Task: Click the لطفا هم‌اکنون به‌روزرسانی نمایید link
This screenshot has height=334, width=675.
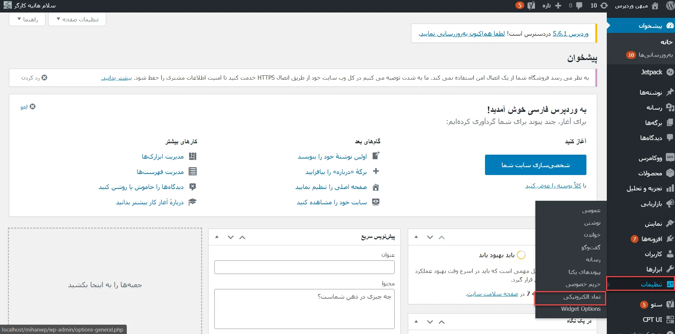Action: pyautogui.click(x=462, y=34)
